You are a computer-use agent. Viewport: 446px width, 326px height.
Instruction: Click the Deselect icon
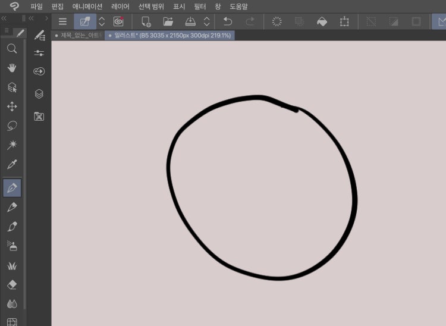(x=371, y=21)
